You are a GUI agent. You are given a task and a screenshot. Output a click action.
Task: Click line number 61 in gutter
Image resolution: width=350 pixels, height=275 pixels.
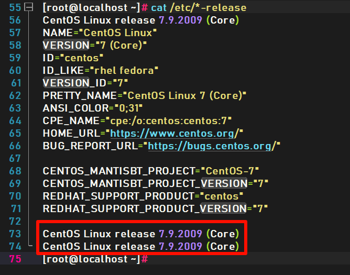pos(16,83)
